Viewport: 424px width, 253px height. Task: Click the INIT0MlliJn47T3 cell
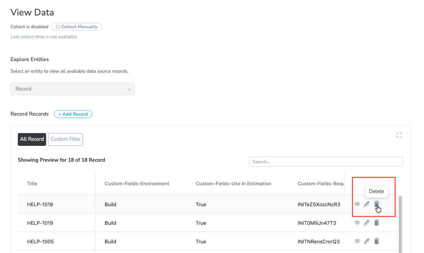[x=317, y=223]
